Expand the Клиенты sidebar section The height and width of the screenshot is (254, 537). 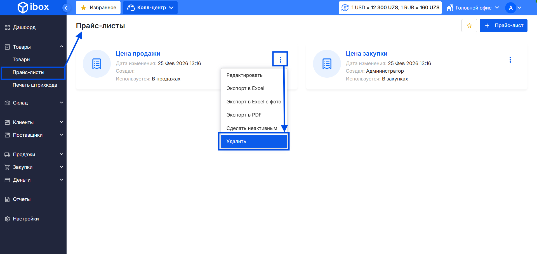(x=33, y=122)
